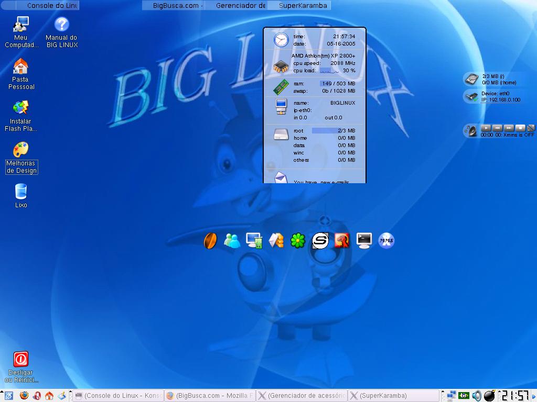The height and width of the screenshot is (402, 537).
Task: Click the Xmms is OFF status text
Action: (x=519, y=135)
